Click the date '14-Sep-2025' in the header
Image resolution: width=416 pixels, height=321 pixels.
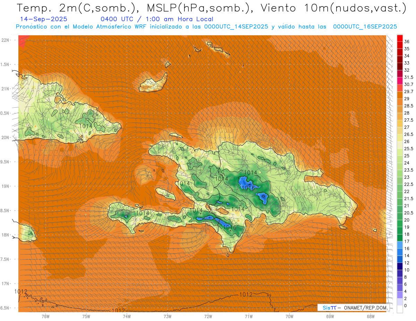pos(44,19)
